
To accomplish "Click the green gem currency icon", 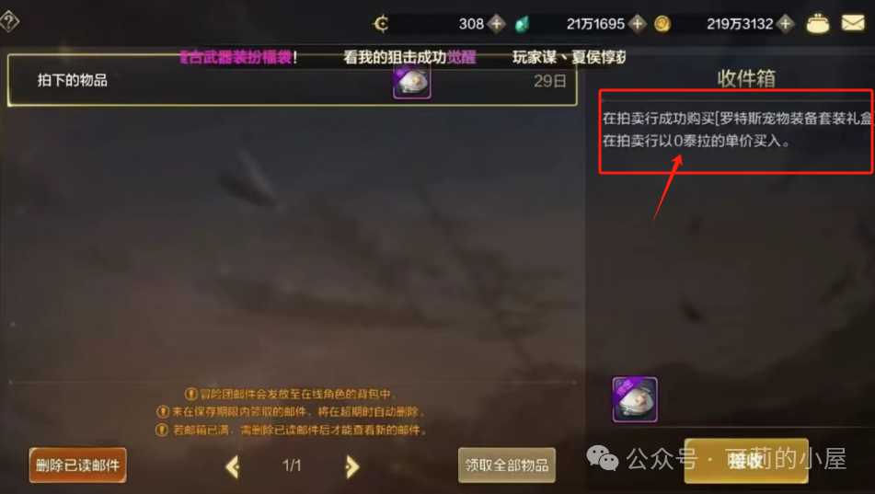I will (522, 25).
